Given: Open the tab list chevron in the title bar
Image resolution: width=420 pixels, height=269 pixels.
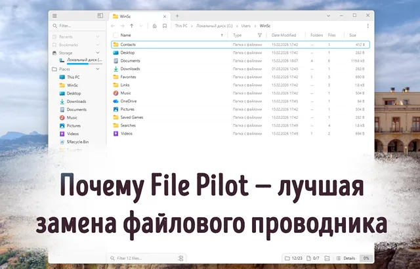Looking at the screenshot, I should (x=328, y=16).
